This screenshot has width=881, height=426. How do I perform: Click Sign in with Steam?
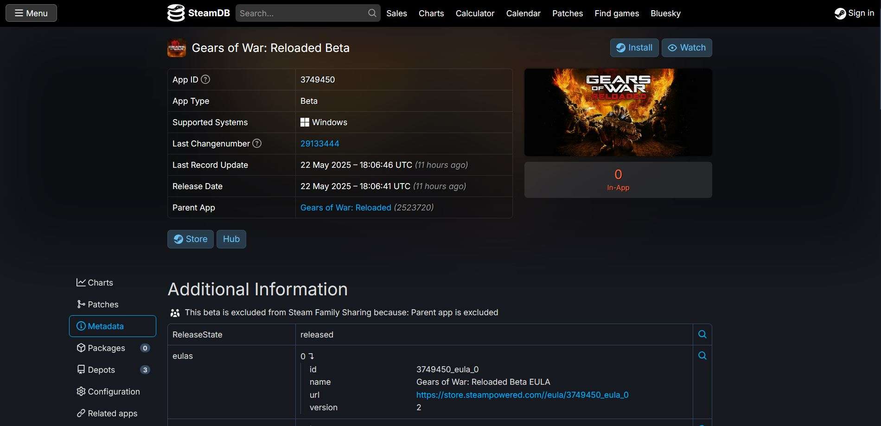tap(854, 13)
